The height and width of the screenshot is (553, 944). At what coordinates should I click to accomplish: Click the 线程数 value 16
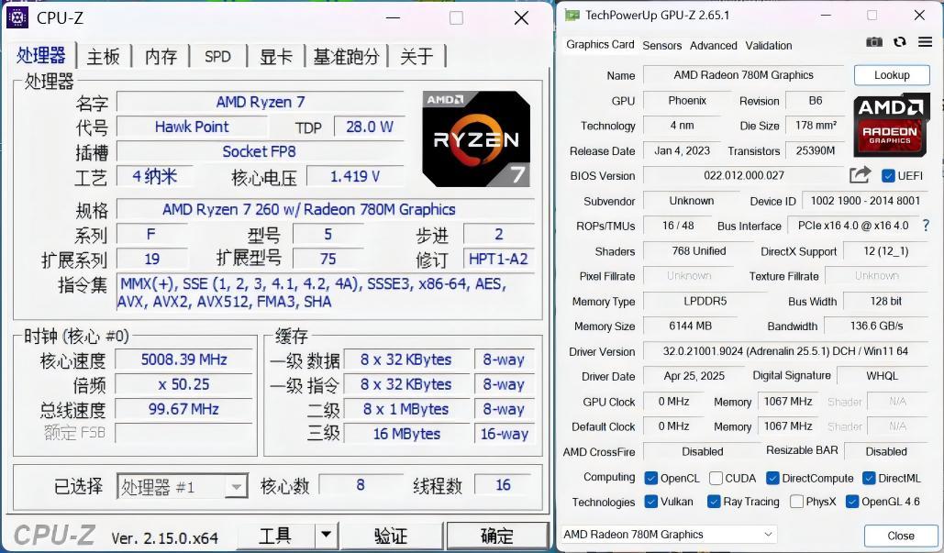504,485
